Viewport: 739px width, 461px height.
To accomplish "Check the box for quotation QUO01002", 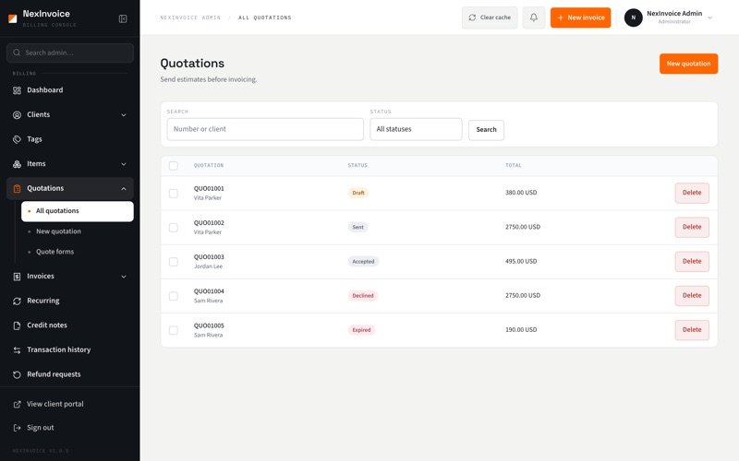I will [174, 228].
